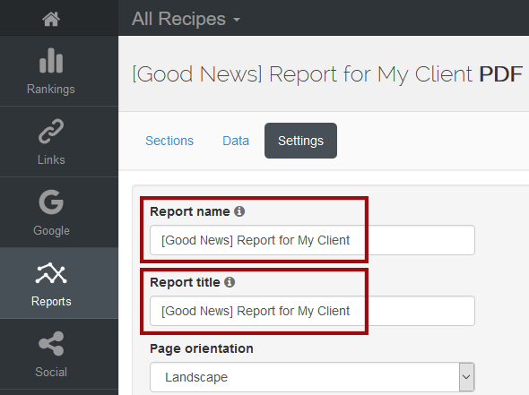Open the Social share icon

click(51, 343)
